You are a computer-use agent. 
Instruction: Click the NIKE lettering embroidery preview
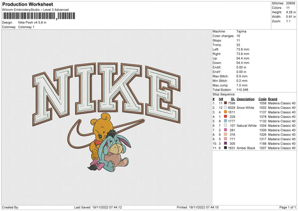(106, 94)
